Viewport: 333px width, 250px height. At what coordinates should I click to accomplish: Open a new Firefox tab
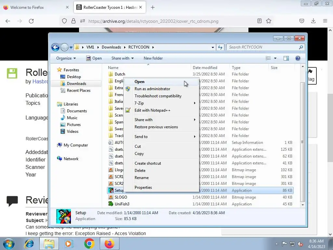tap(153, 7)
